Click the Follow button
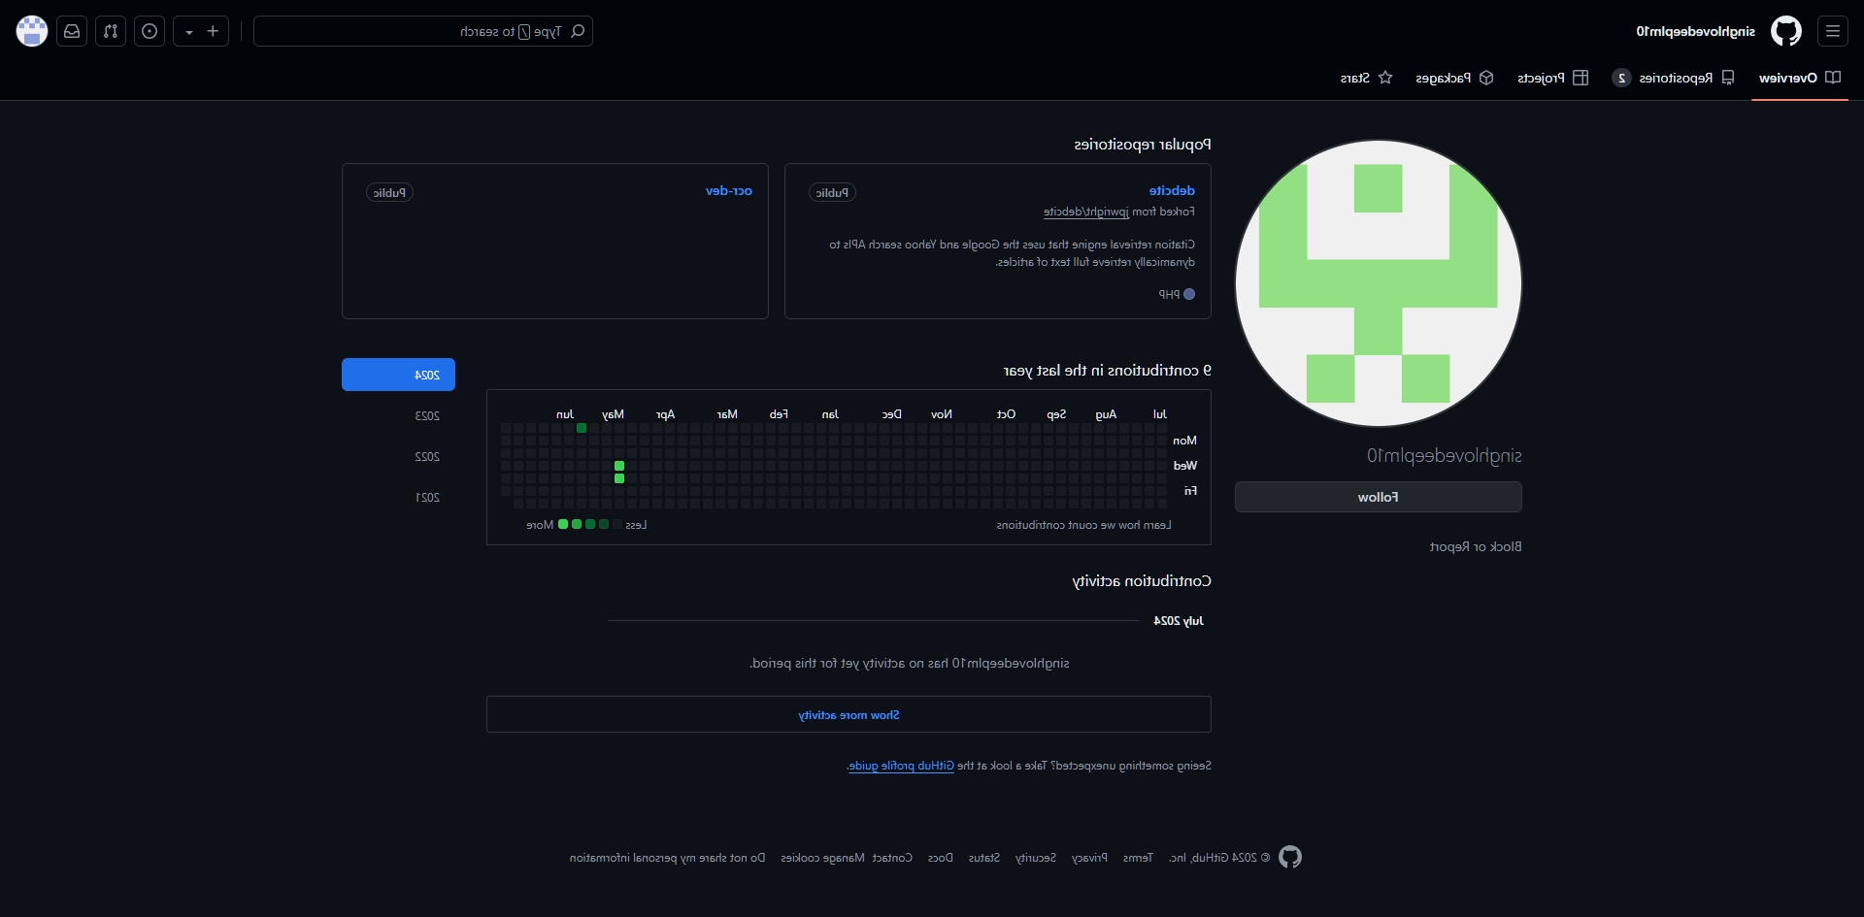The height and width of the screenshot is (917, 1864). [1378, 497]
